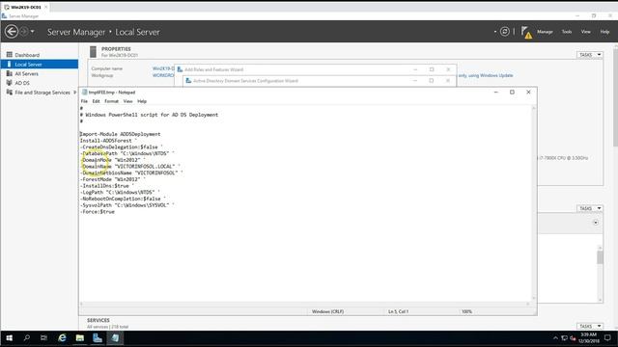Click the 'Install-ADDSForest' line in Notepad

tap(108, 141)
